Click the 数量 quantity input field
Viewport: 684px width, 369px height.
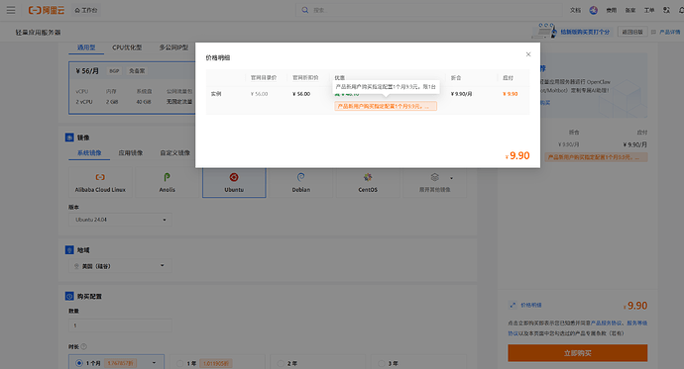(120, 325)
